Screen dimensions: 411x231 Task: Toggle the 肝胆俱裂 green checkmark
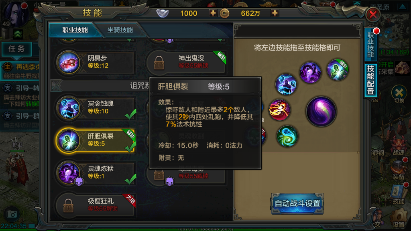tap(130, 147)
